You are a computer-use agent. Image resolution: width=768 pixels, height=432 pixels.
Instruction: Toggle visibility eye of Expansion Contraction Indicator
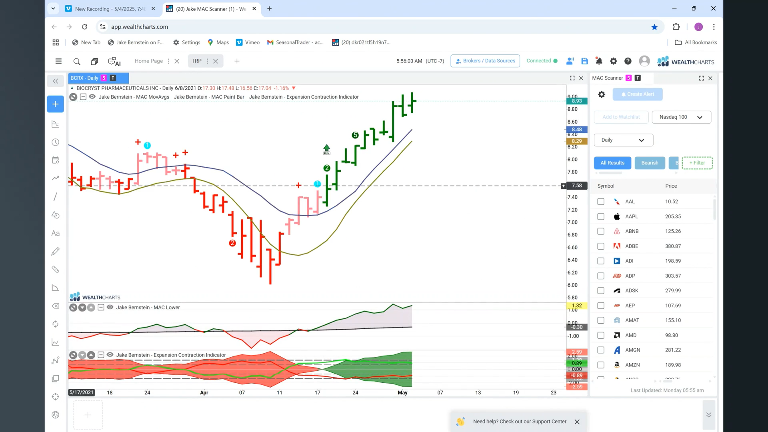[x=110, y=355]
